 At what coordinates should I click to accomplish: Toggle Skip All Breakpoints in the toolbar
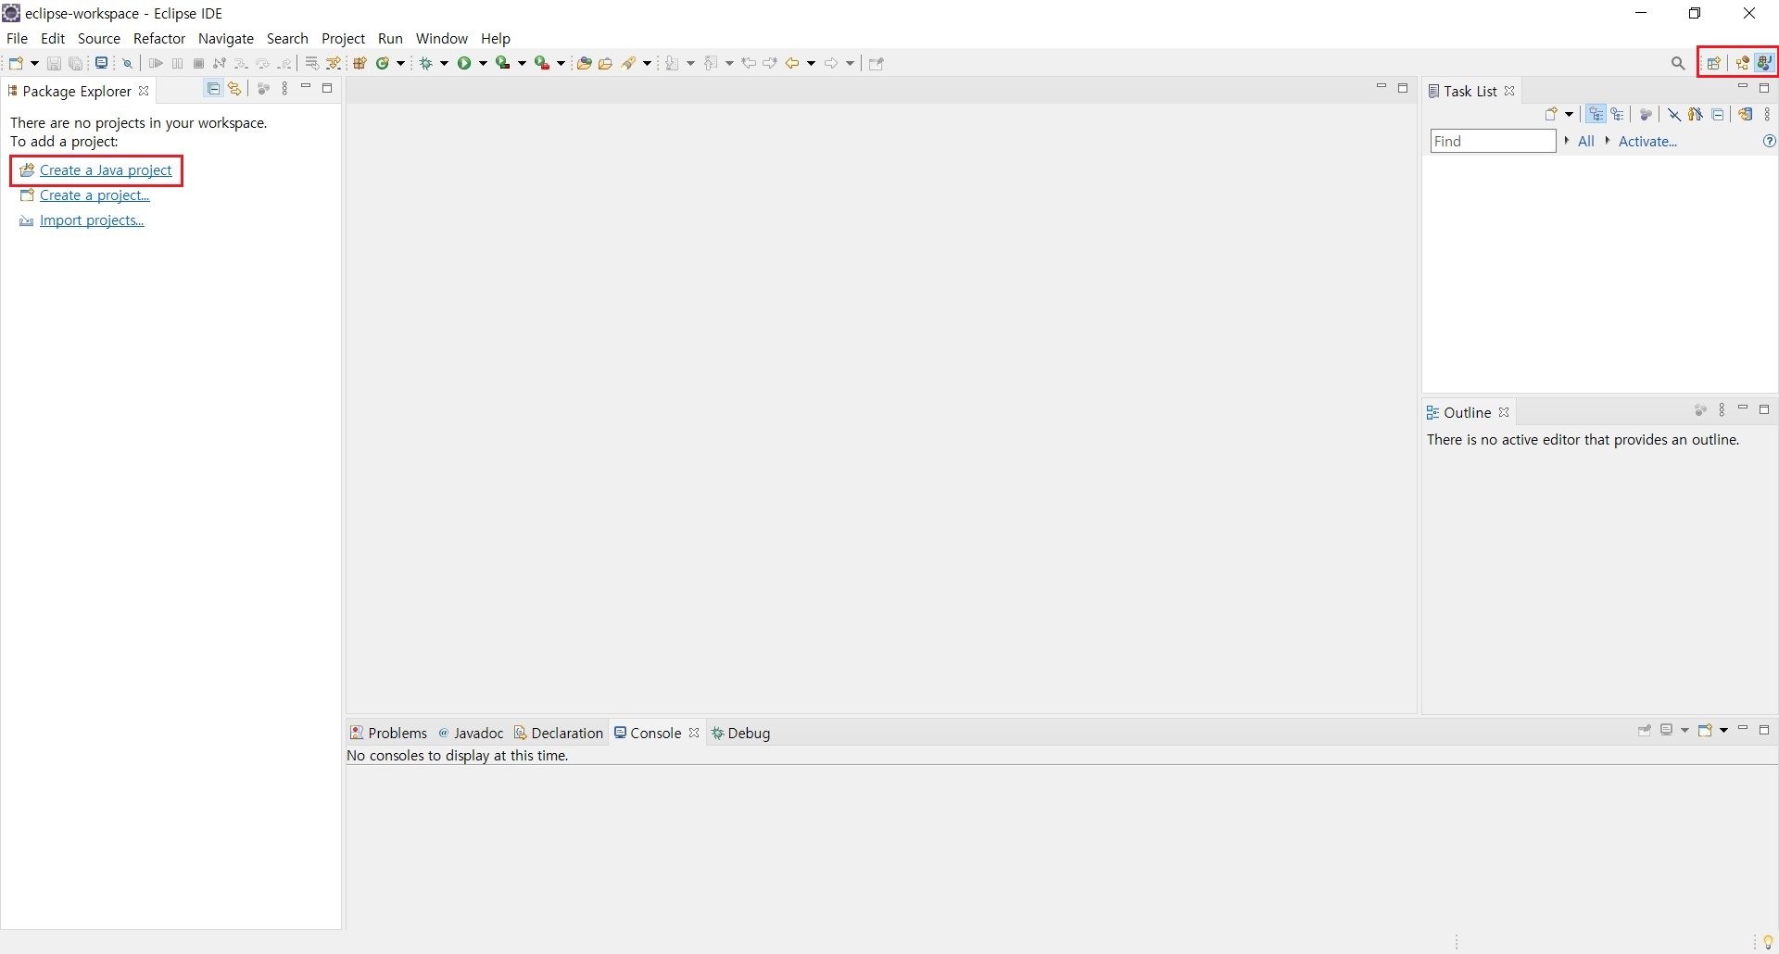(127, 63)
